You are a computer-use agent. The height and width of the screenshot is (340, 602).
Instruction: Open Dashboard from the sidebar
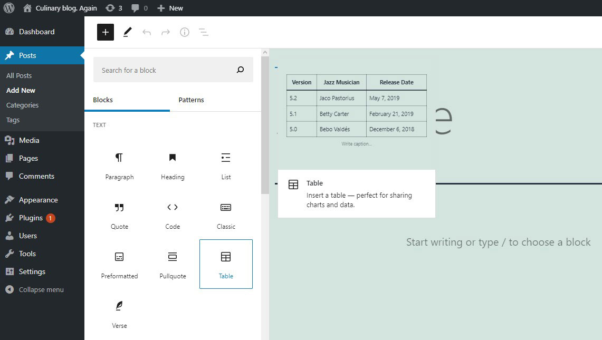point(42,32)
